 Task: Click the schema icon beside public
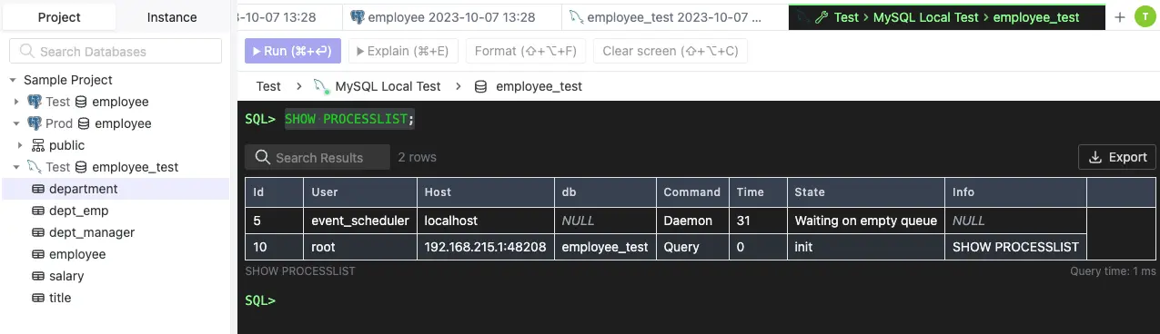38,145
